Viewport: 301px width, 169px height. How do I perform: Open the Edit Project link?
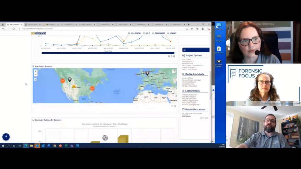click(x=187, y=60)
